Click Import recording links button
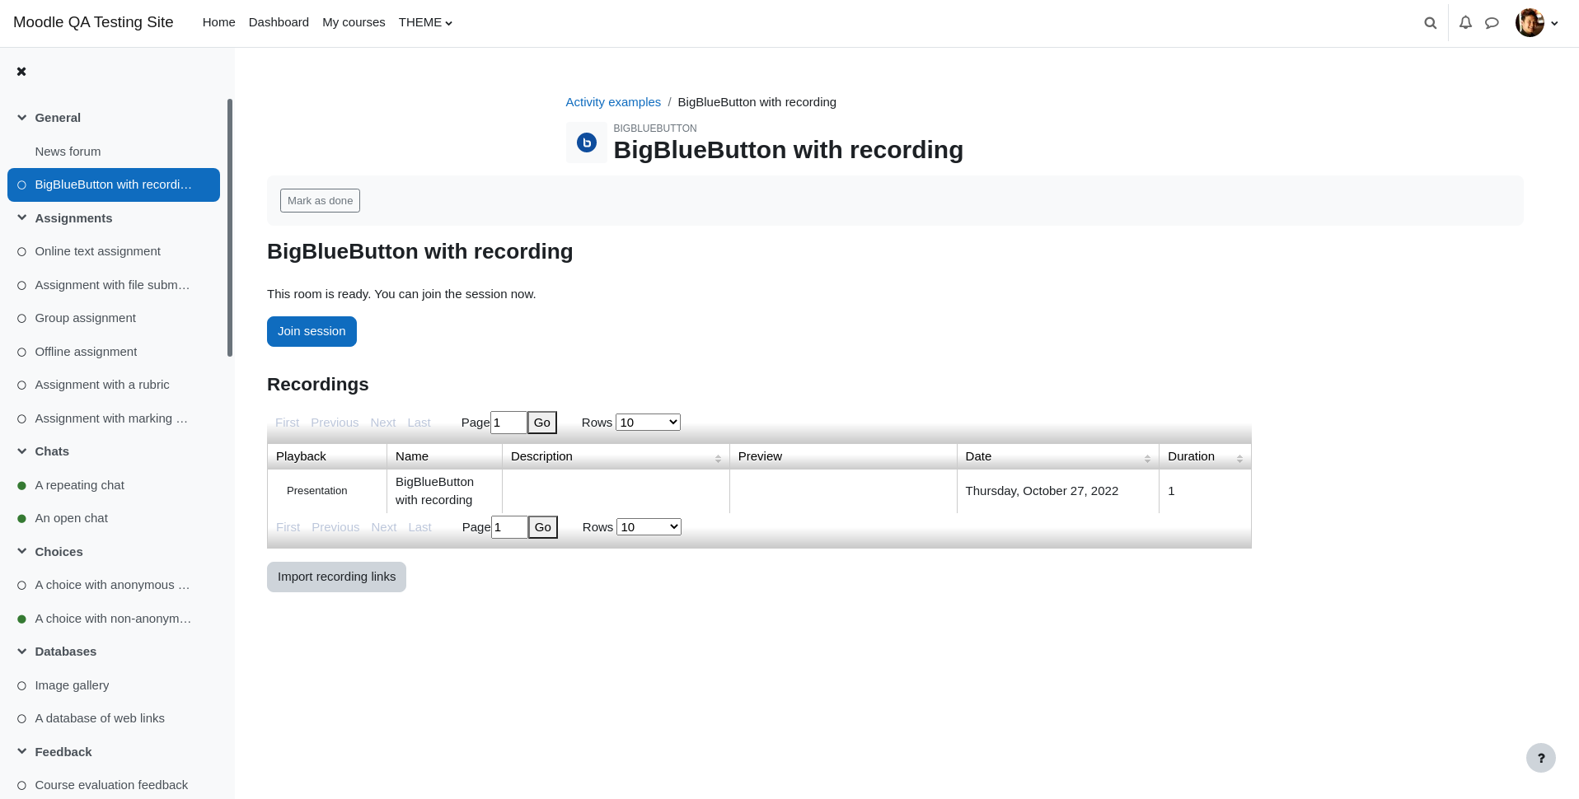The width and height of the screenshot is (1579, 799). (x=336, y=577)
